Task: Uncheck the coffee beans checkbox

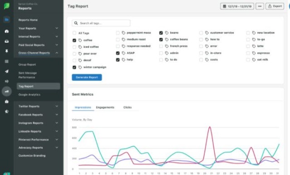Action: pyautogui.click(x=161, y=39)
